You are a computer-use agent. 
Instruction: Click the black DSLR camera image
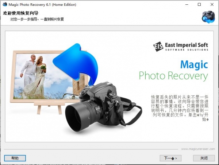(103, 107)
